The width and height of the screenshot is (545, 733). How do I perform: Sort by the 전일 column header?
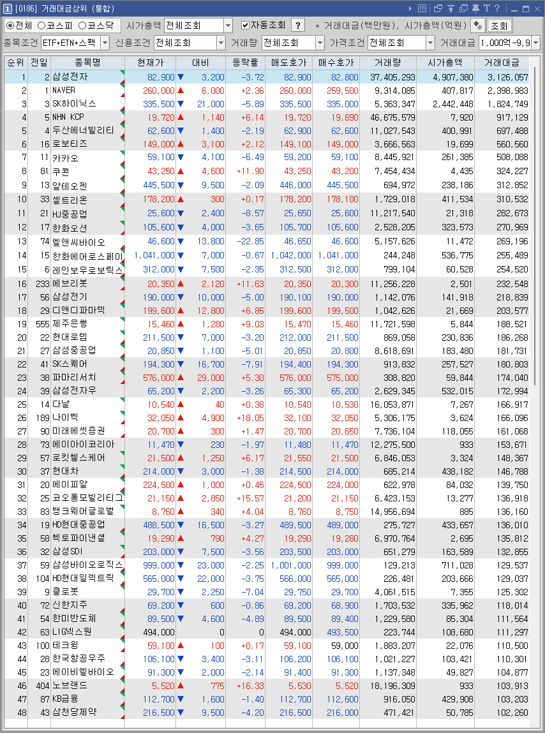(40, 63)
